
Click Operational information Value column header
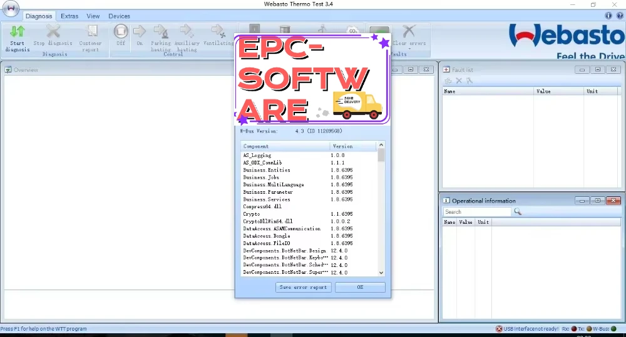466,222
